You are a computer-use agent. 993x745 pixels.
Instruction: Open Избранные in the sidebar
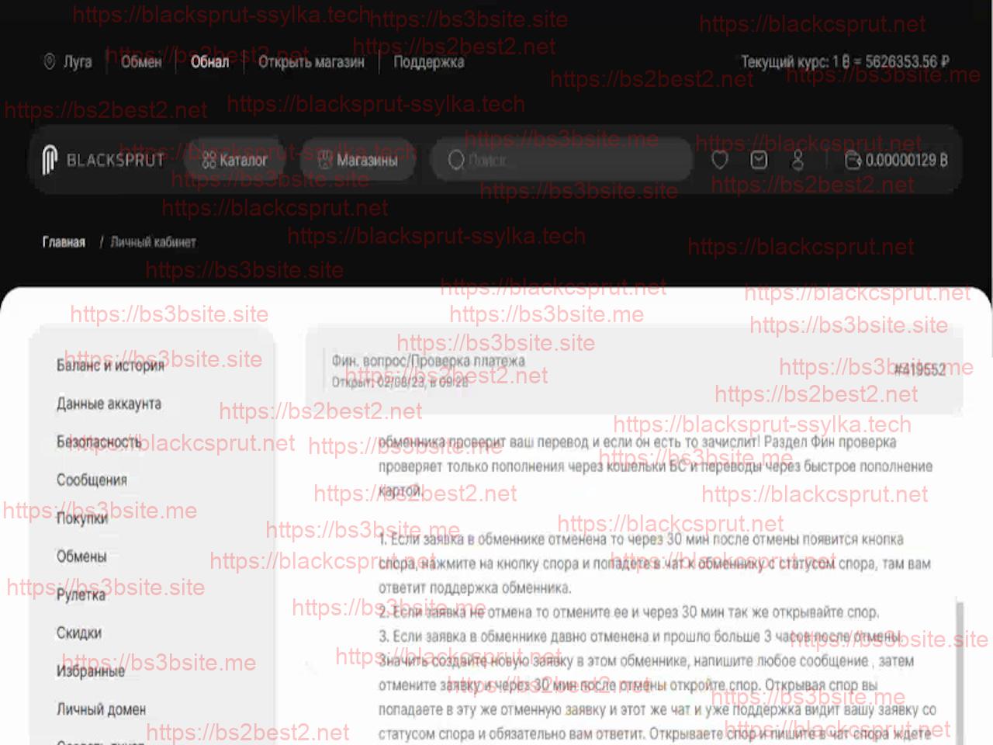coord(90,671)
